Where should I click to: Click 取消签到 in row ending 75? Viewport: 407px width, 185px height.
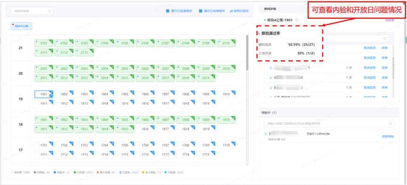370,68
